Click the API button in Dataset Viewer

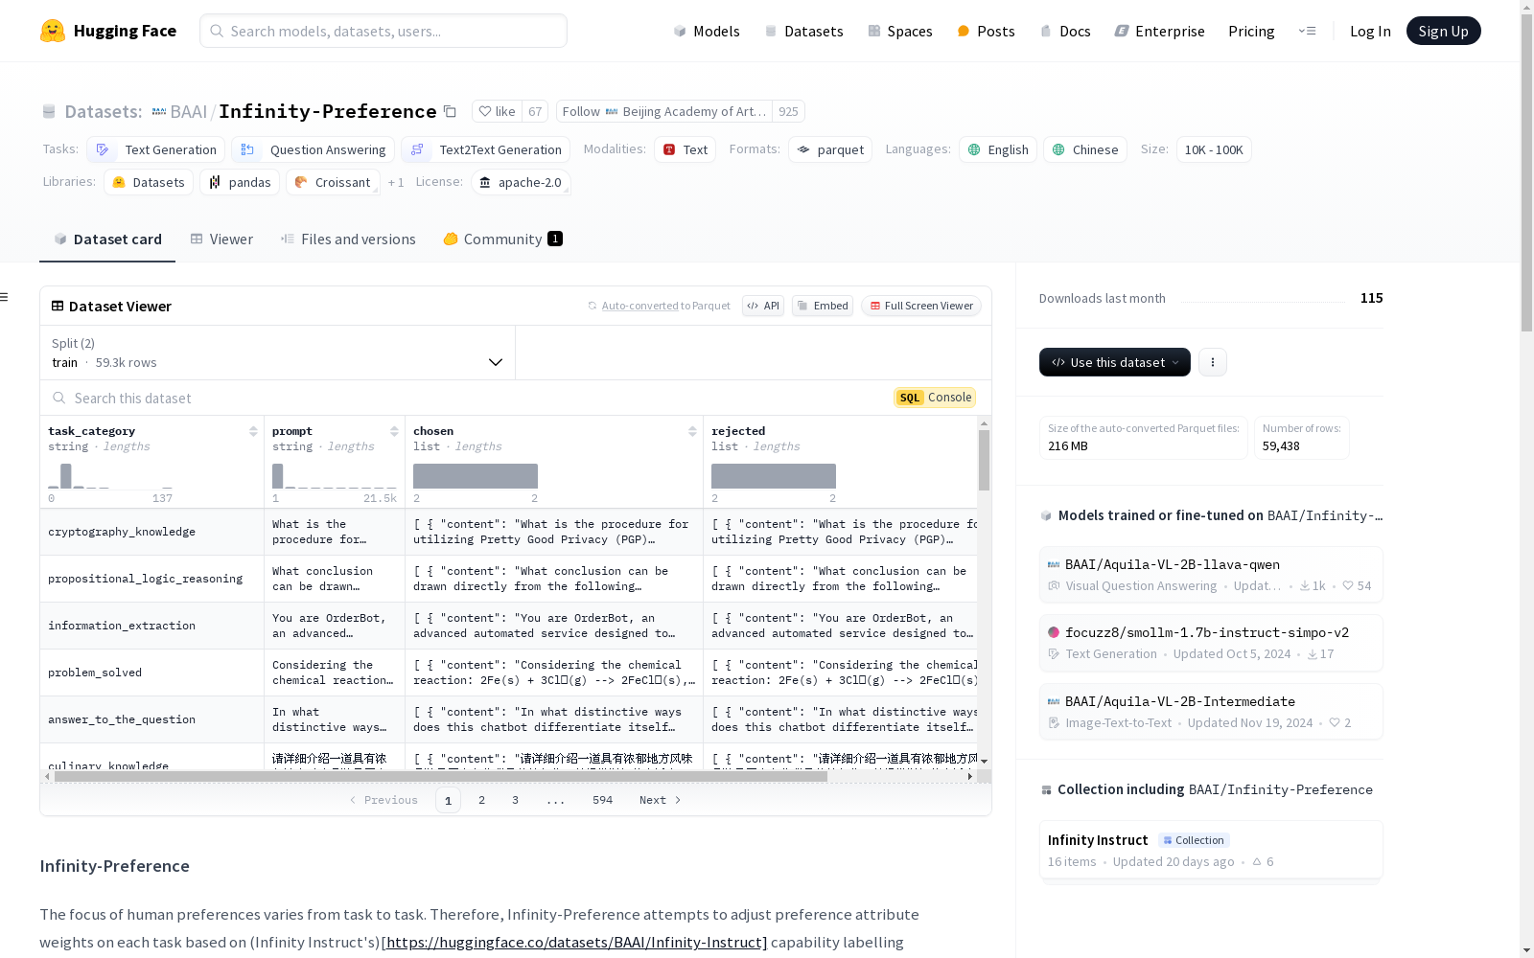[x=763, y=306]
